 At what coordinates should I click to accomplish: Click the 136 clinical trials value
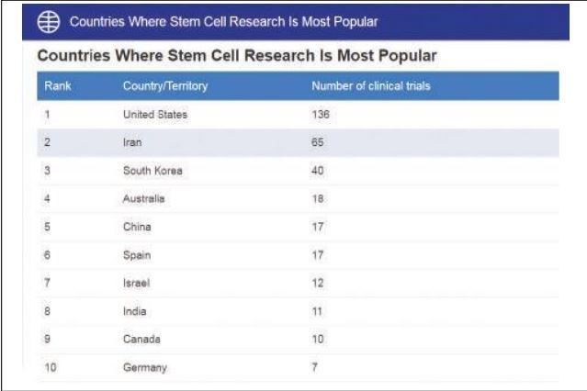pyautogui.click(x=321, y=114)
